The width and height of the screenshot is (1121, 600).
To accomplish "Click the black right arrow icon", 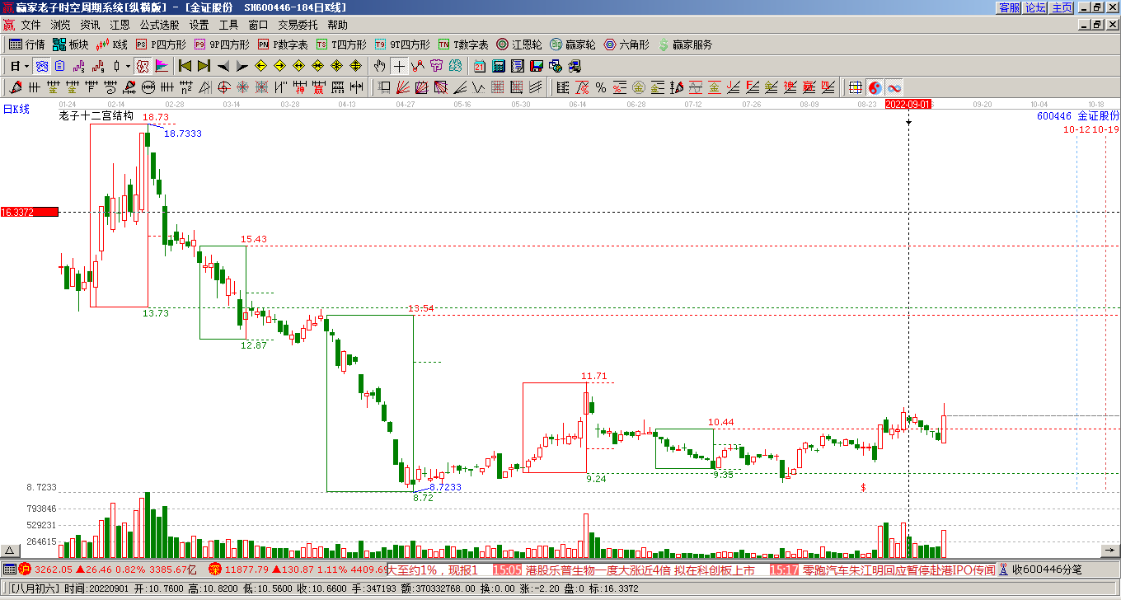I will (242, 66).
